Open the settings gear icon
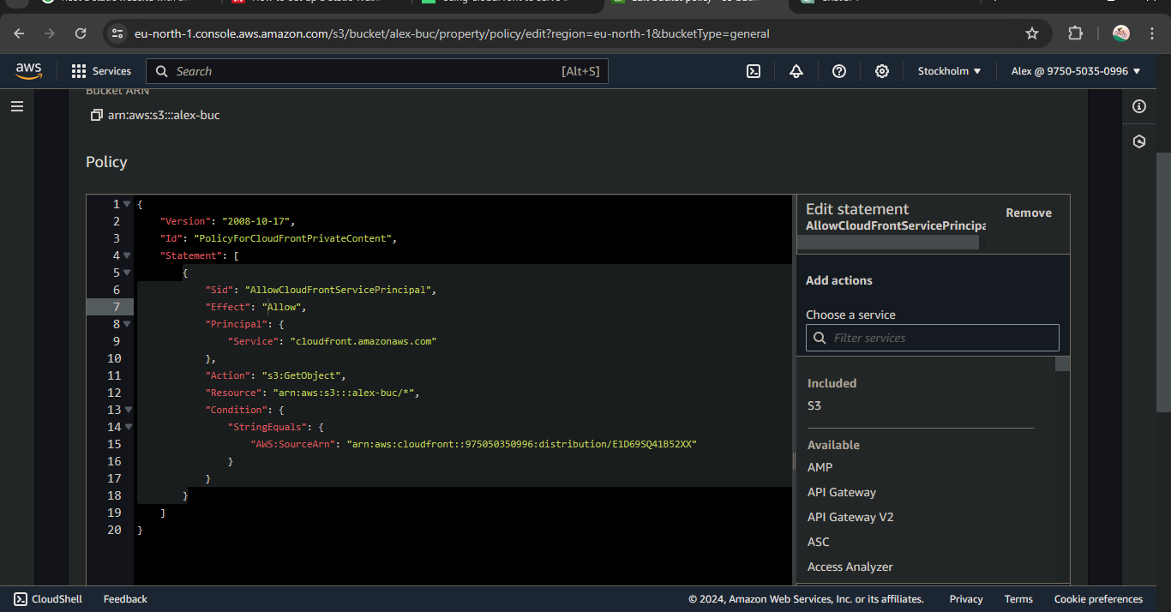This screenshot has width=1171, height=612. tap(882, 71)
